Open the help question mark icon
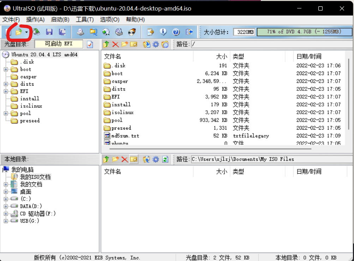This screenshot has width=354, height=261. tap(176, 32)
